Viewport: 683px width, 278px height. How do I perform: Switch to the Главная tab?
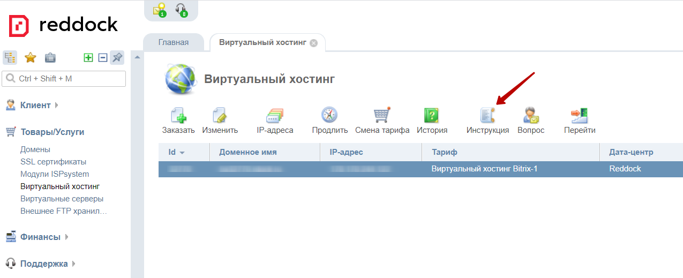tap(173, 42)
